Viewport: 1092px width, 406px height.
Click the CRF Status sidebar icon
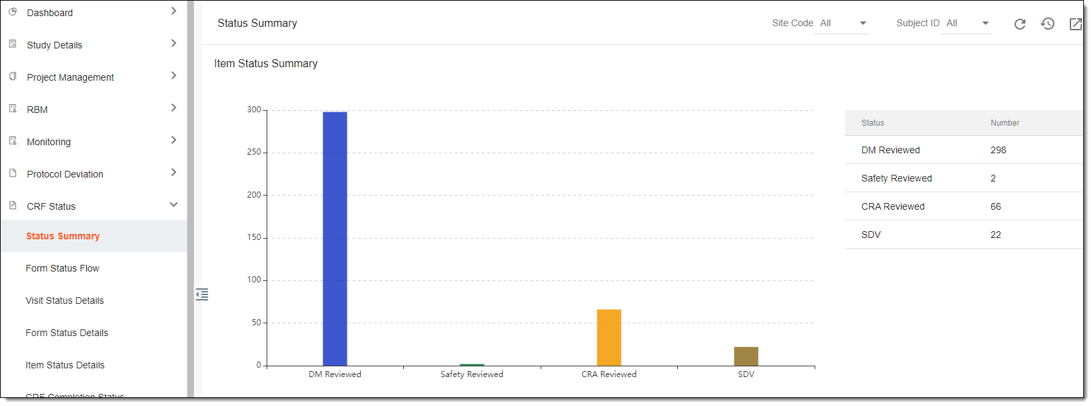[x=13, y=205]
